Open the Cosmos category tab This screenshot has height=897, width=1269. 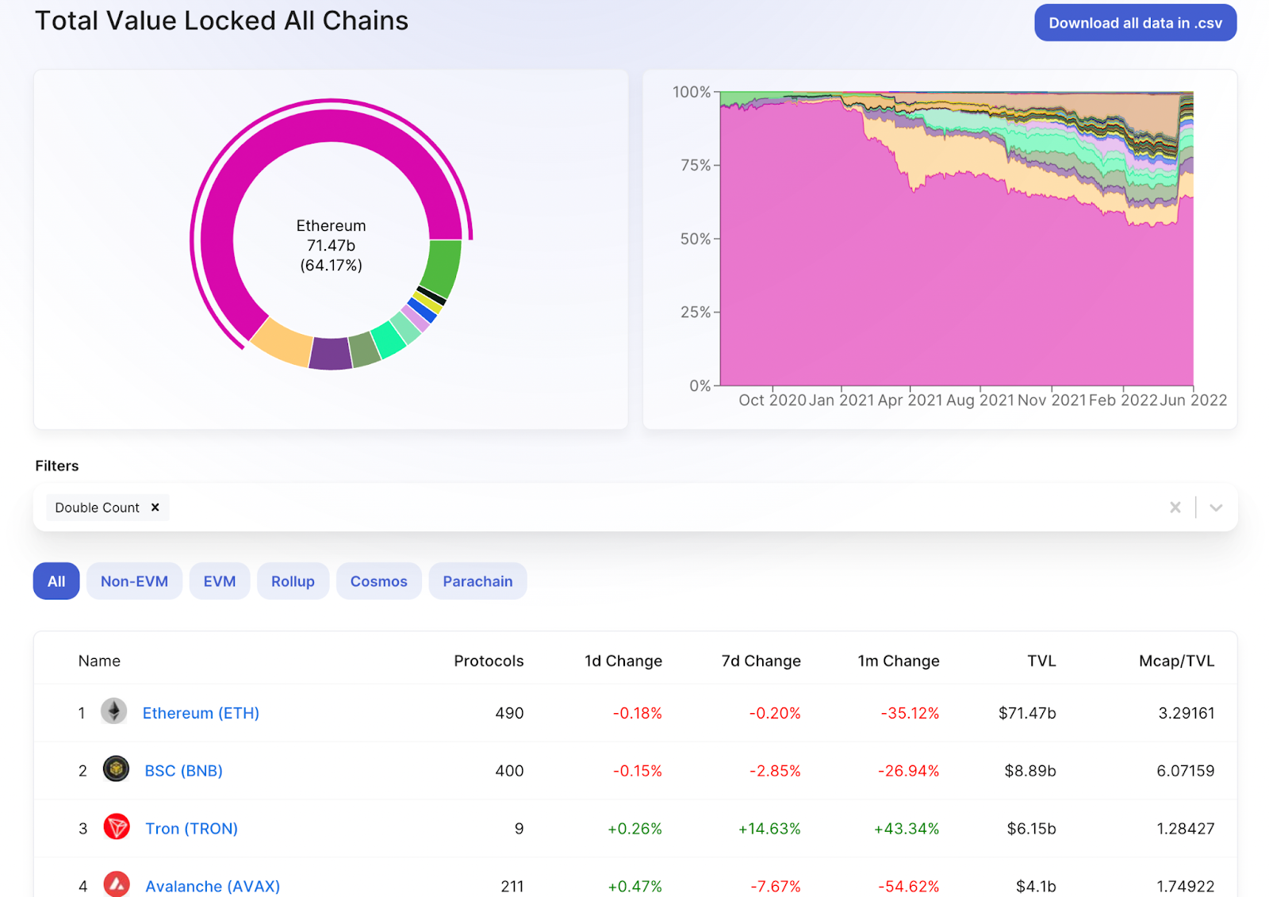(379, 581)
